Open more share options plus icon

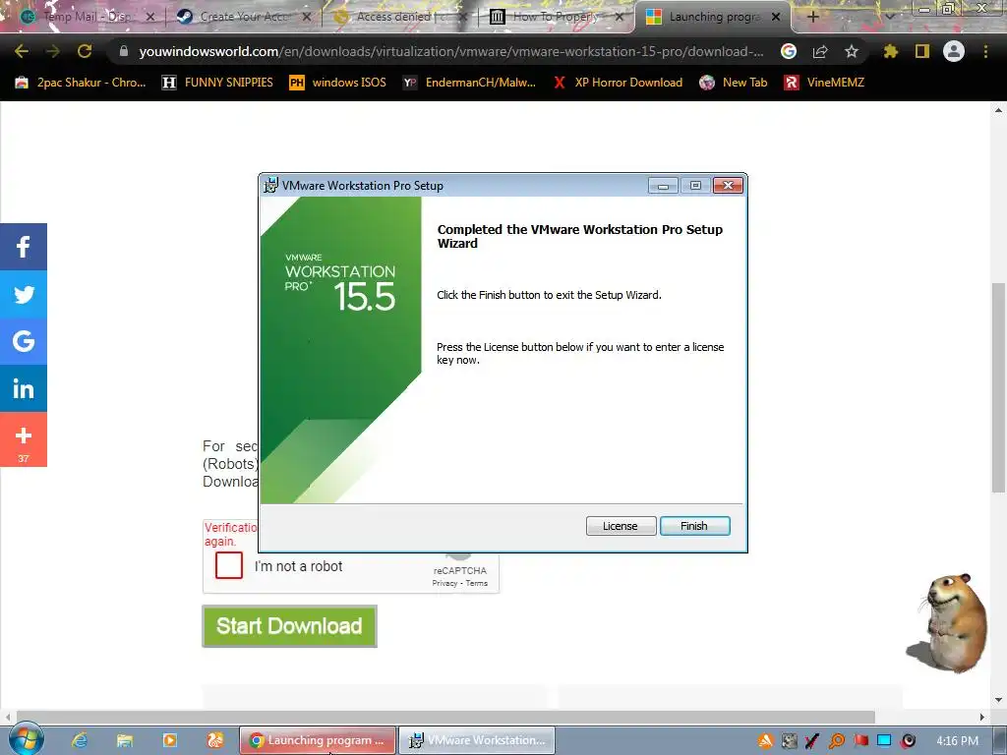(24, 439)
